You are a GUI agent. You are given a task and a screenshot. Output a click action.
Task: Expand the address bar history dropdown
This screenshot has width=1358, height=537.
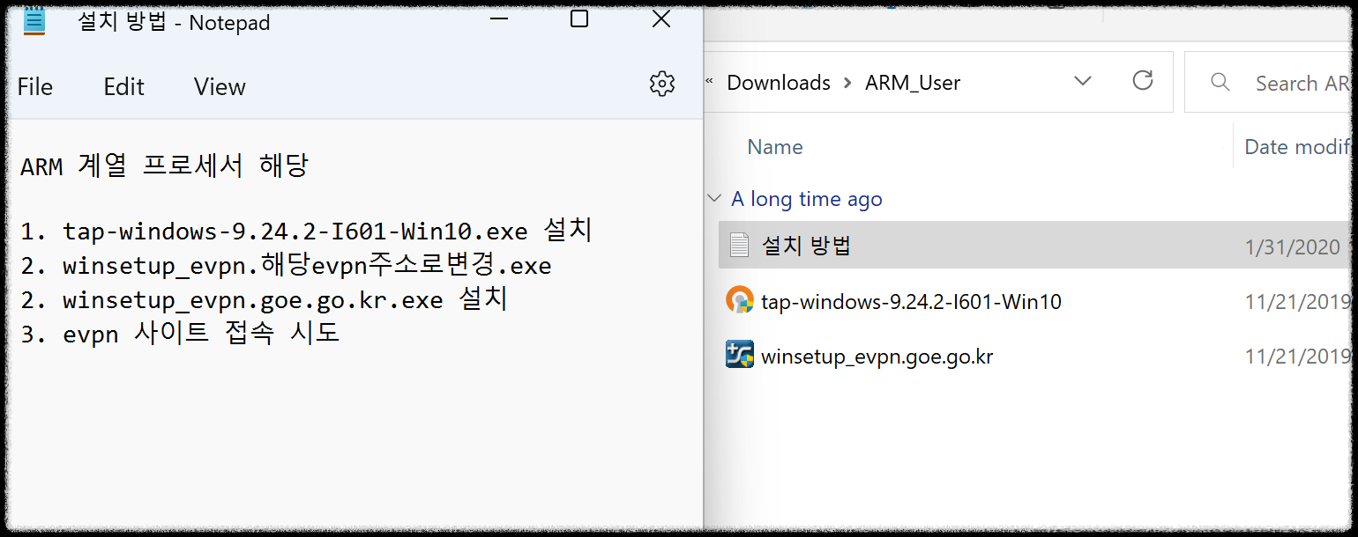(x=1083, y=82)
